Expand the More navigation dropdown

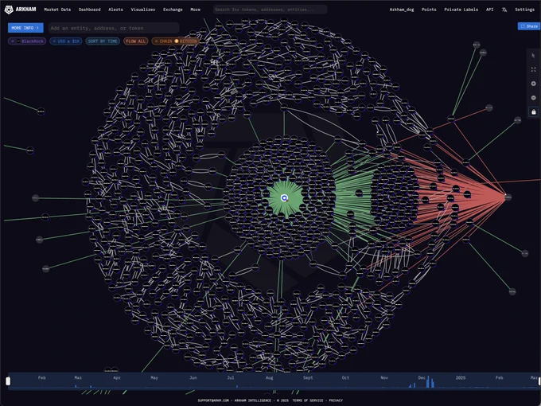[x=195, y=10]
